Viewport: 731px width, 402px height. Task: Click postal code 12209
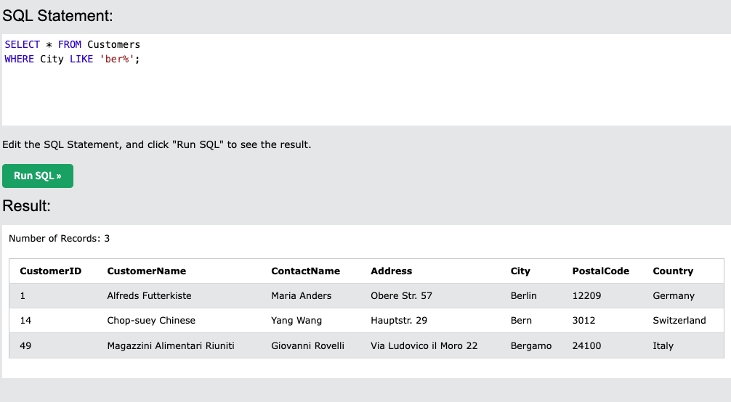tap(586, 296)
